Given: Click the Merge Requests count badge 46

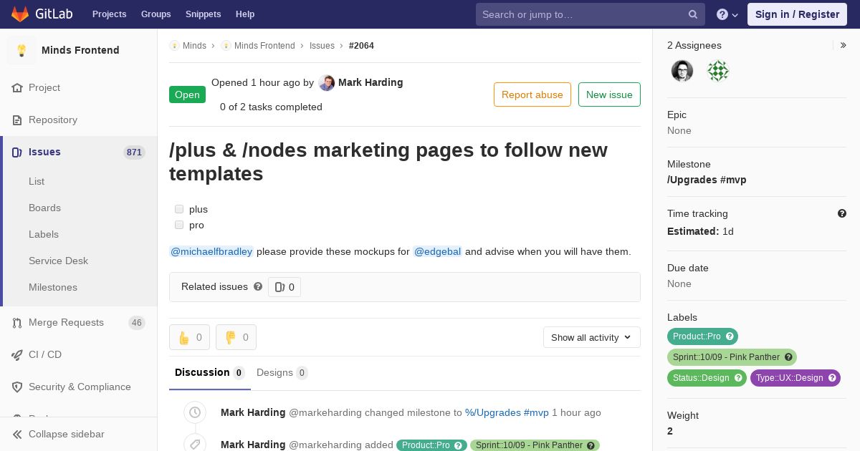Looking at the screenshot, I should pos(137,323).
